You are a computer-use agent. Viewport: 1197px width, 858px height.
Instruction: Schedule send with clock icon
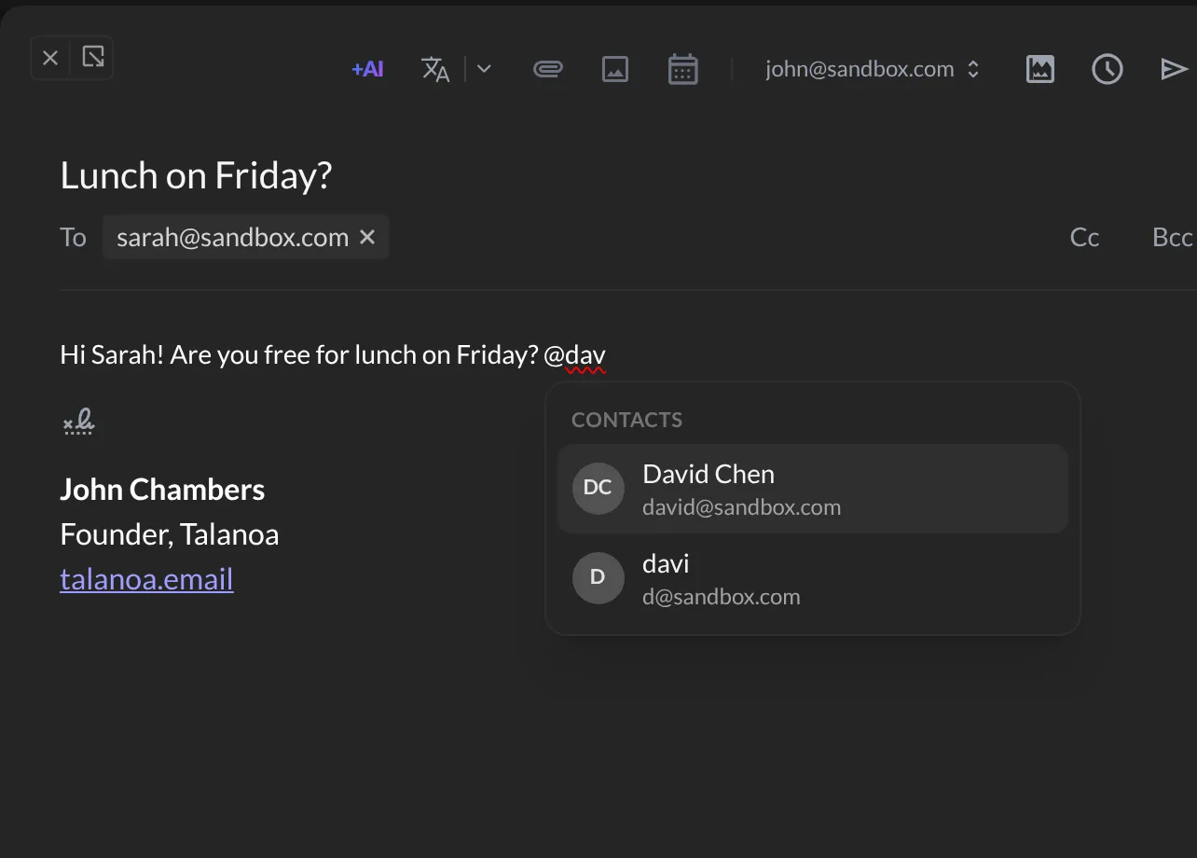click(1108, 69)
